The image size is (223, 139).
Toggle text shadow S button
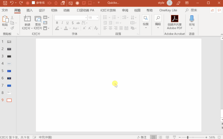(x=73, y=23)
